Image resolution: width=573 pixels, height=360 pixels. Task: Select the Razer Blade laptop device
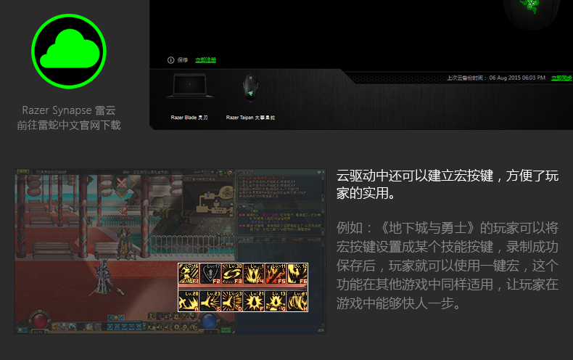(189, 86)
